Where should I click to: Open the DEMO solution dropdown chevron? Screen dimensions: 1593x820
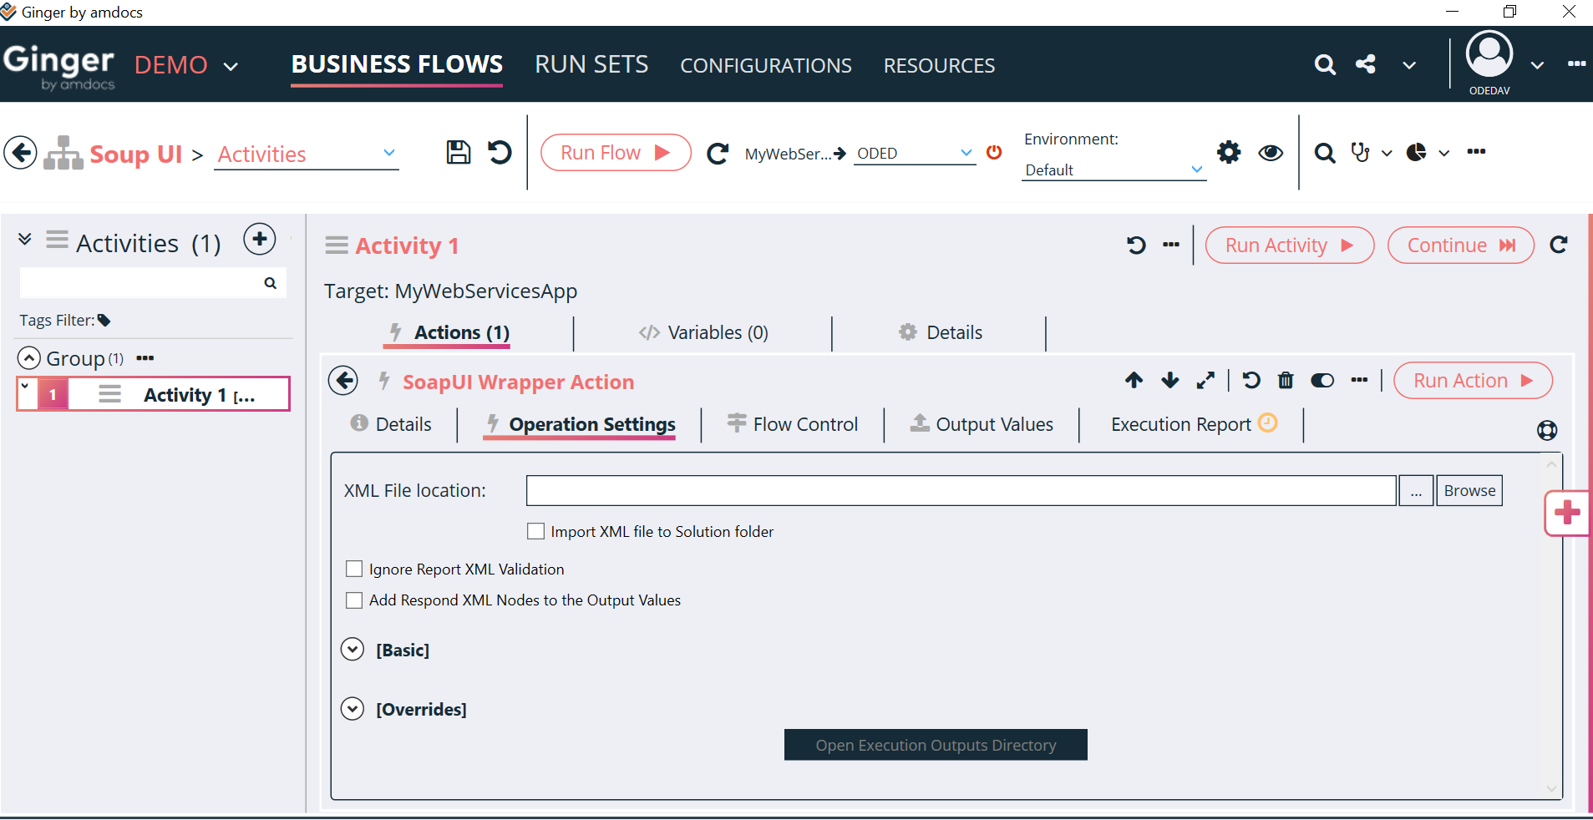coord(231,66)
